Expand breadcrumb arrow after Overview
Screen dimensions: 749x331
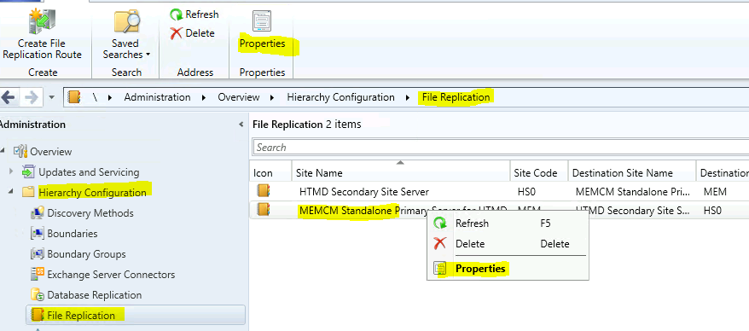click(272, 98)
